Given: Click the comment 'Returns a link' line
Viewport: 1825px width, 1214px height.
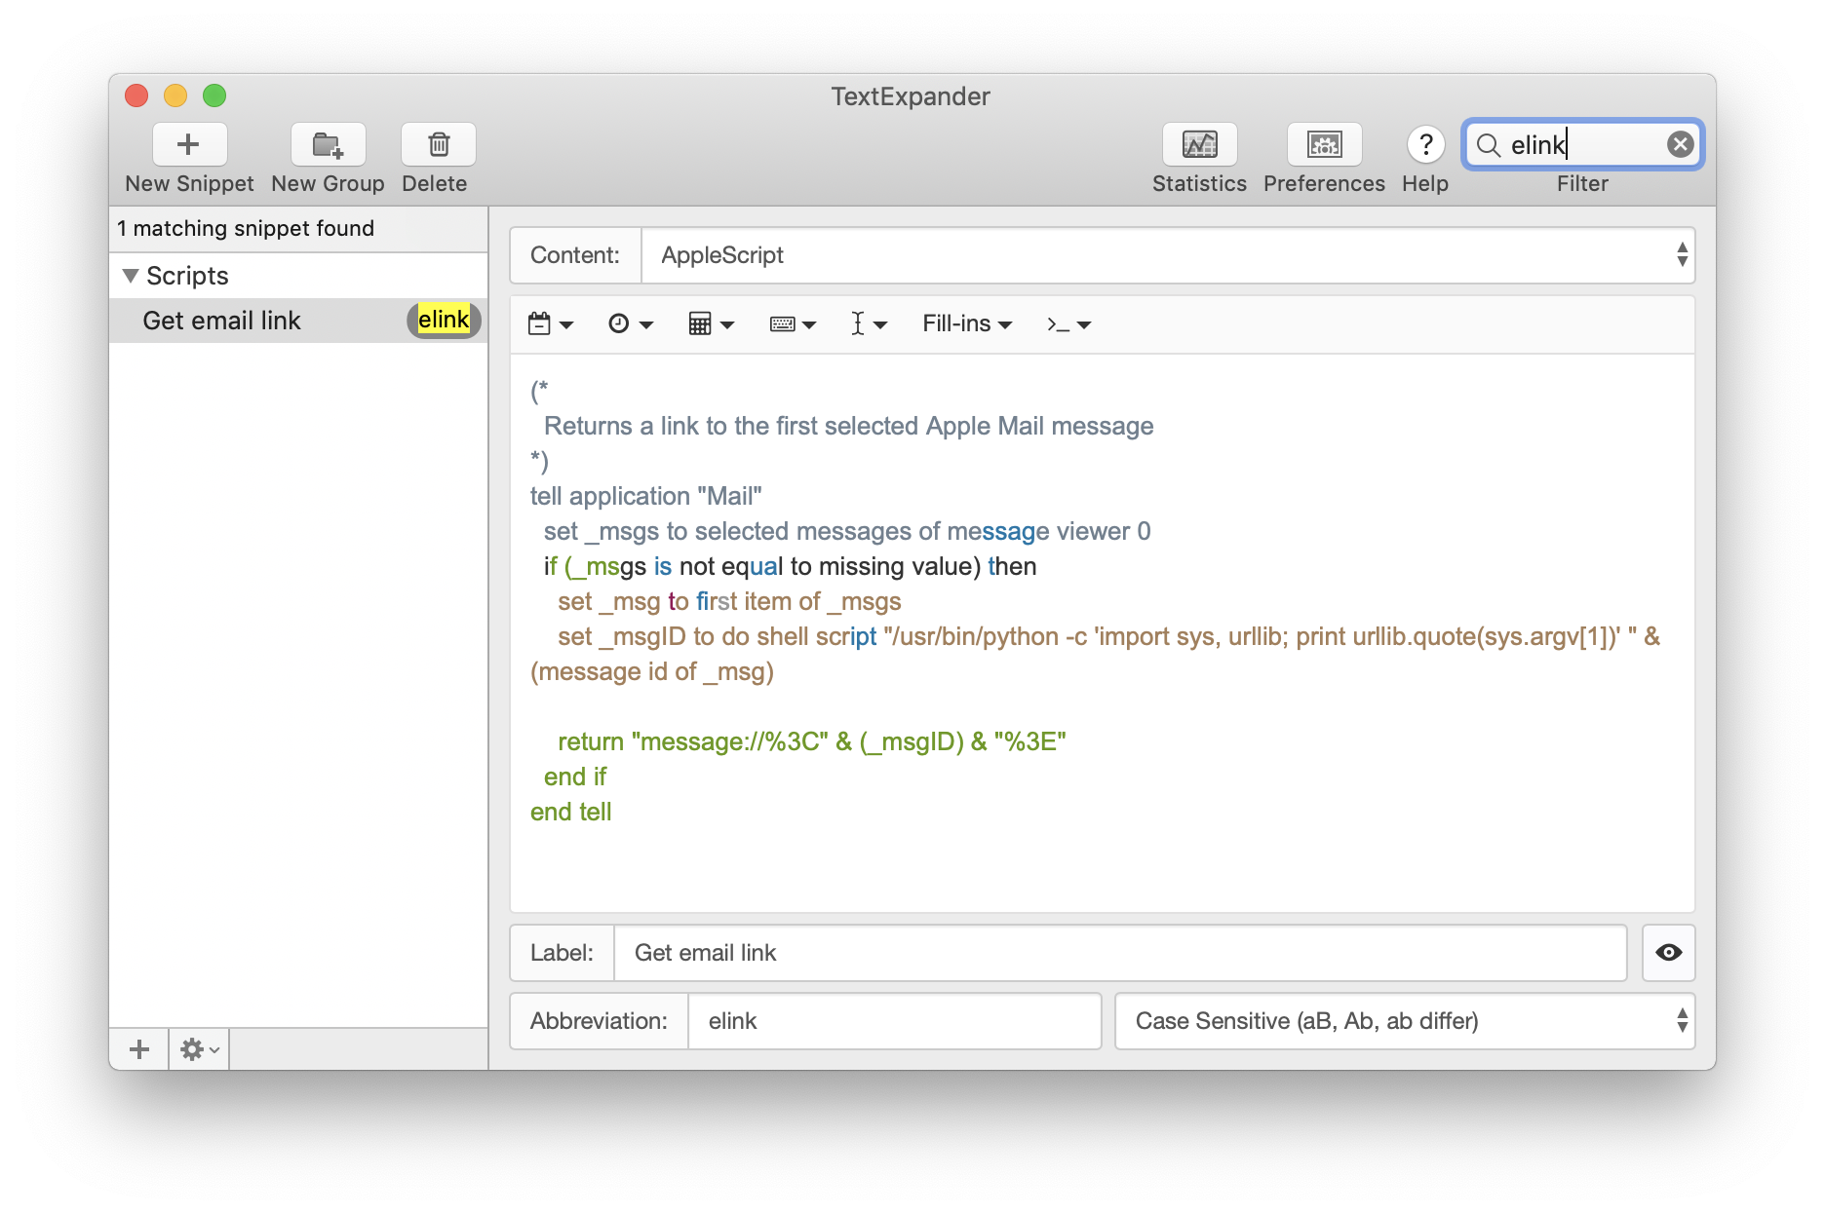Looking at the screenshot, I should (848, 426).
